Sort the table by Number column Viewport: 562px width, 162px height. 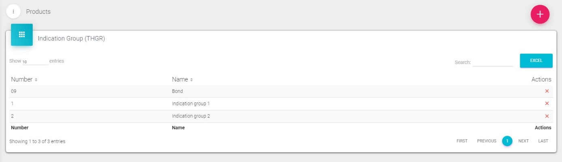click(24, 79)
